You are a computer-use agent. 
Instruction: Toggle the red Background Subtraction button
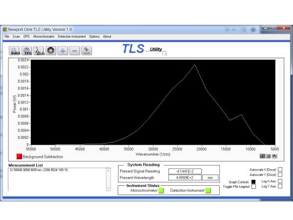(20, 156)
